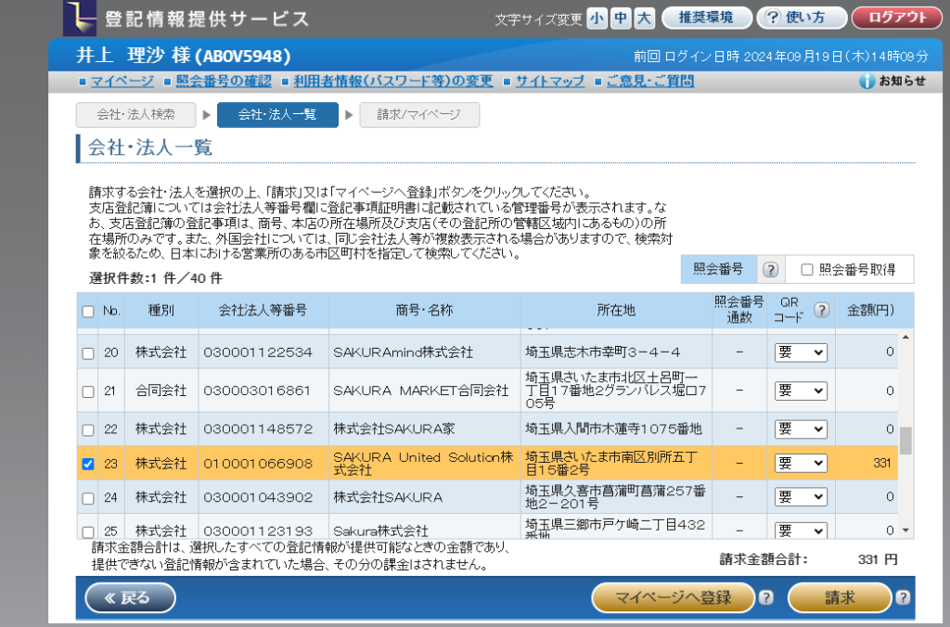The image size is (950, 627).
Task: Click the 戻る back button
Action: coord(130,598)
